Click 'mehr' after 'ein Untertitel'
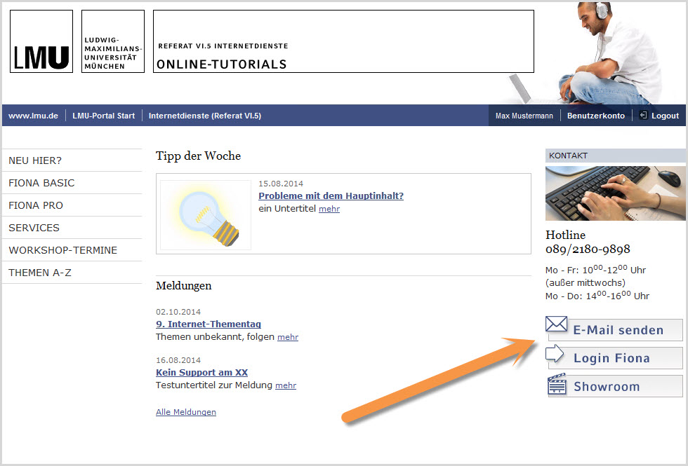This screenshot has height=466, width=688. coord(329,209)
